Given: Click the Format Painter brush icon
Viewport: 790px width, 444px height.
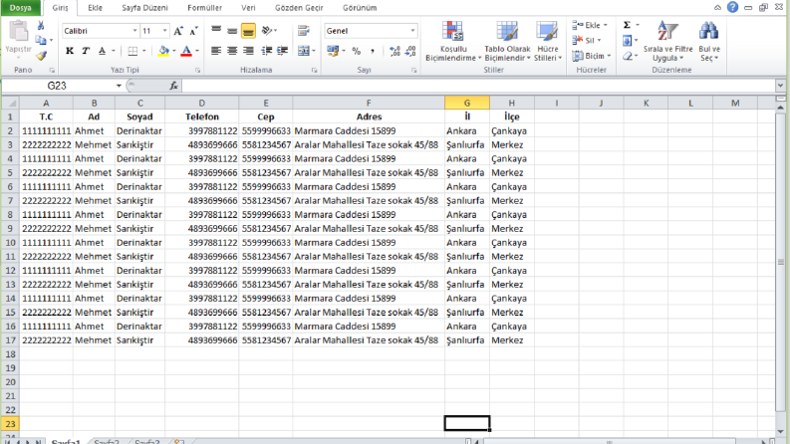Looking at the screenshot, I should tap(41, 56).
